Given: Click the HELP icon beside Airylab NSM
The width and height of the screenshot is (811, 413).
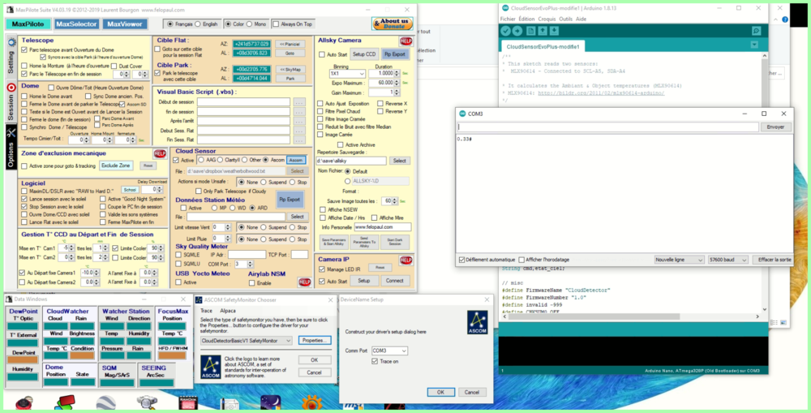Looking at the screenshot, I should 305,282.
